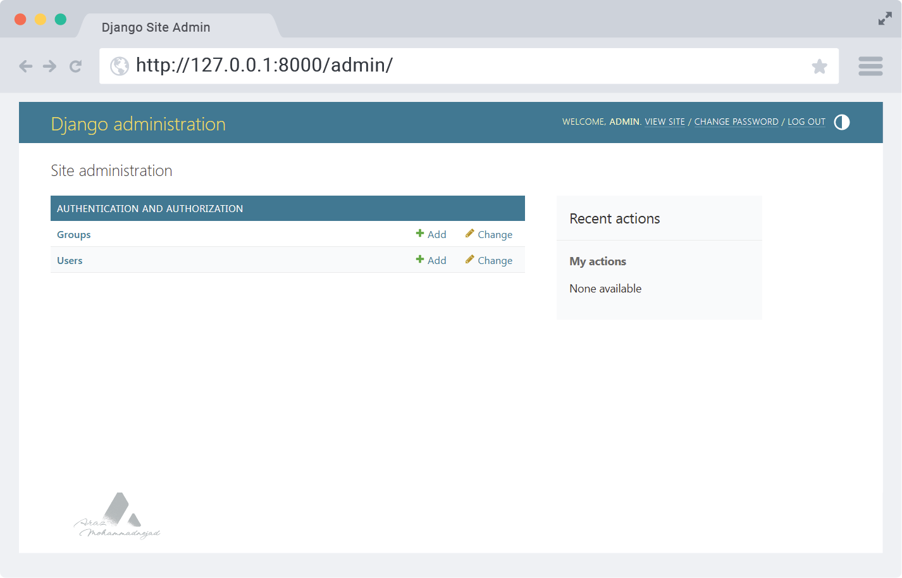The image size is (902, 578).
Task: Click the red close window button
Action: (x=20, y=19)
